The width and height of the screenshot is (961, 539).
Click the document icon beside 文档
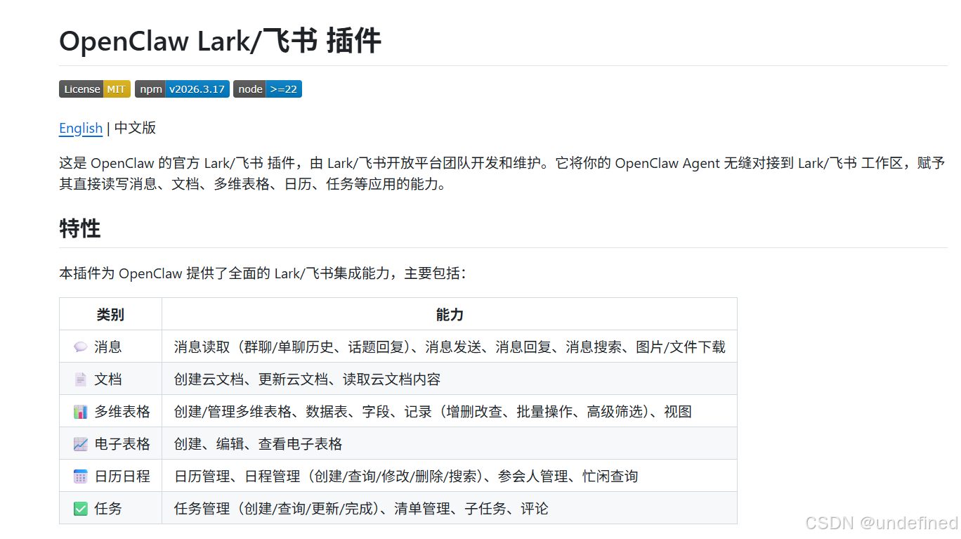click(81, 379)
